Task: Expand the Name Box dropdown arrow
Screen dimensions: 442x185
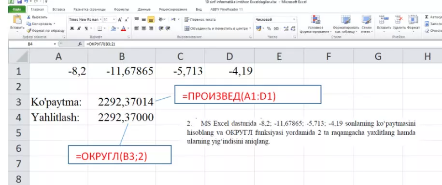Action: 55,44
